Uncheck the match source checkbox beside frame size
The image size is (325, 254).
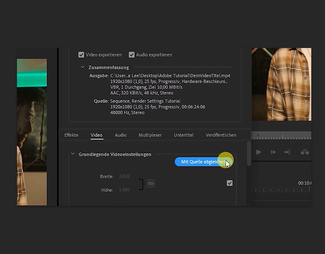(230, 183)
